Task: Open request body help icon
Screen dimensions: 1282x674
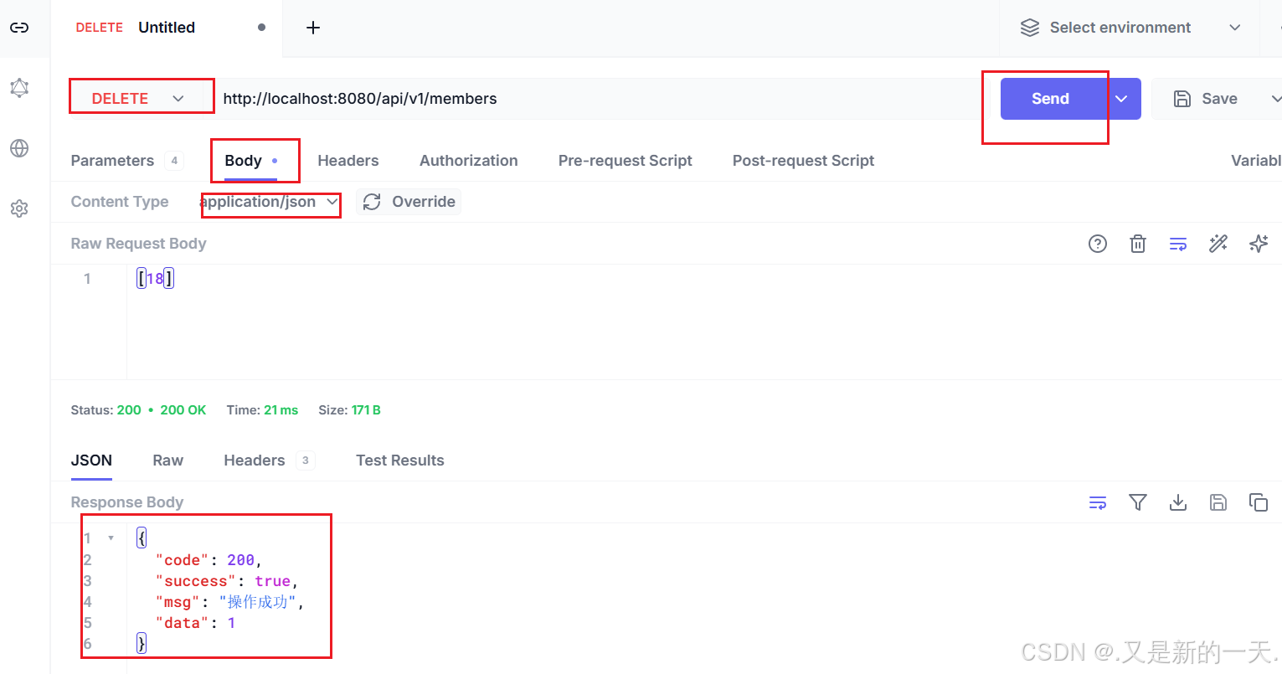Action: click(1098, 244)
